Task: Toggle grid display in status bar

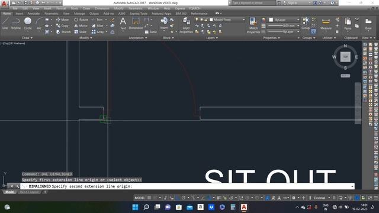Action: [x=149, y=198]
